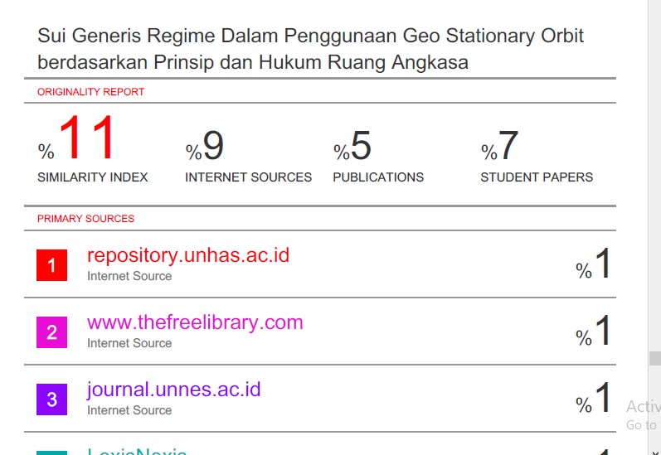
Task: Click the ORIGINALITY REPORT section heading
Action: 91,92
